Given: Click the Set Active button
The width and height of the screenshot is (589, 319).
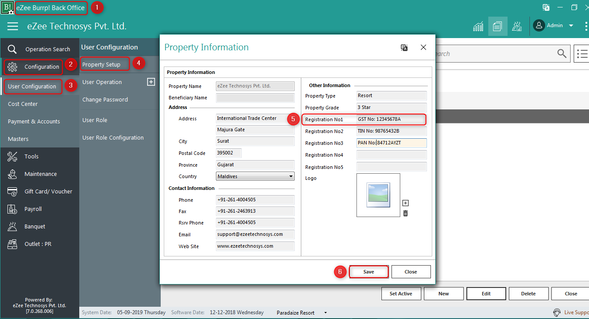Looking at the screenshot, I should coord(401,294).
